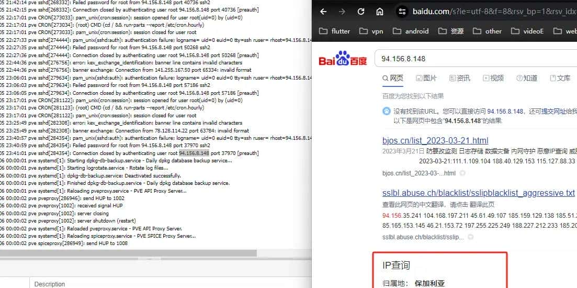The image size is (577, 288).
Task: Open site information icon in address bar
Action: (402, 12)
